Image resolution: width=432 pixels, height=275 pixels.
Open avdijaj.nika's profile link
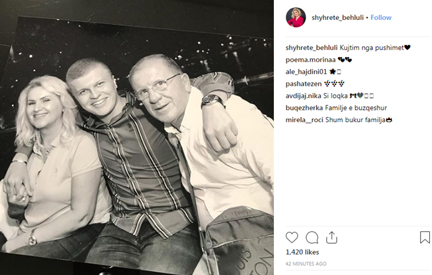click(x=303, y=96)
